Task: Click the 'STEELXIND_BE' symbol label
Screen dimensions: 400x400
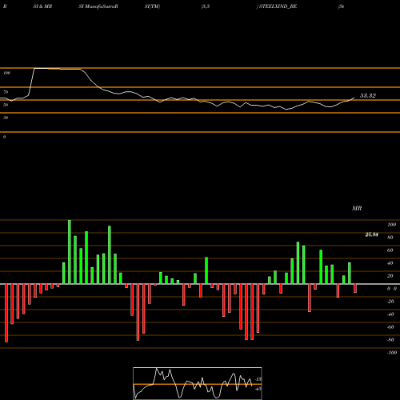Action: click(278, 6)
